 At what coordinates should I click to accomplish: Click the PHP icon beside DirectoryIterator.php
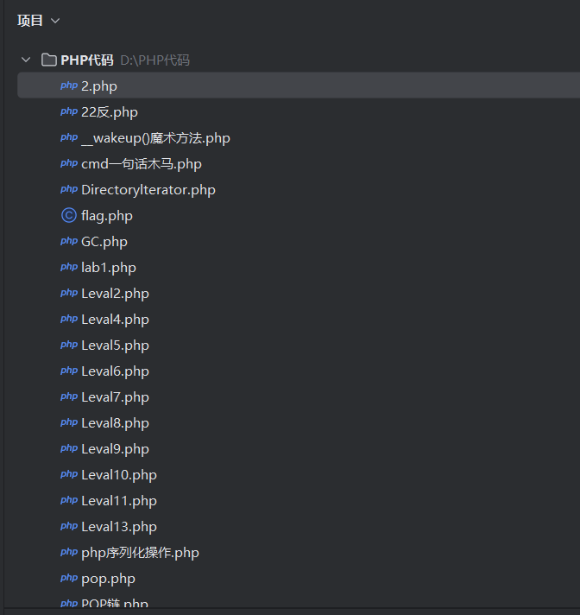click(69, 190)
